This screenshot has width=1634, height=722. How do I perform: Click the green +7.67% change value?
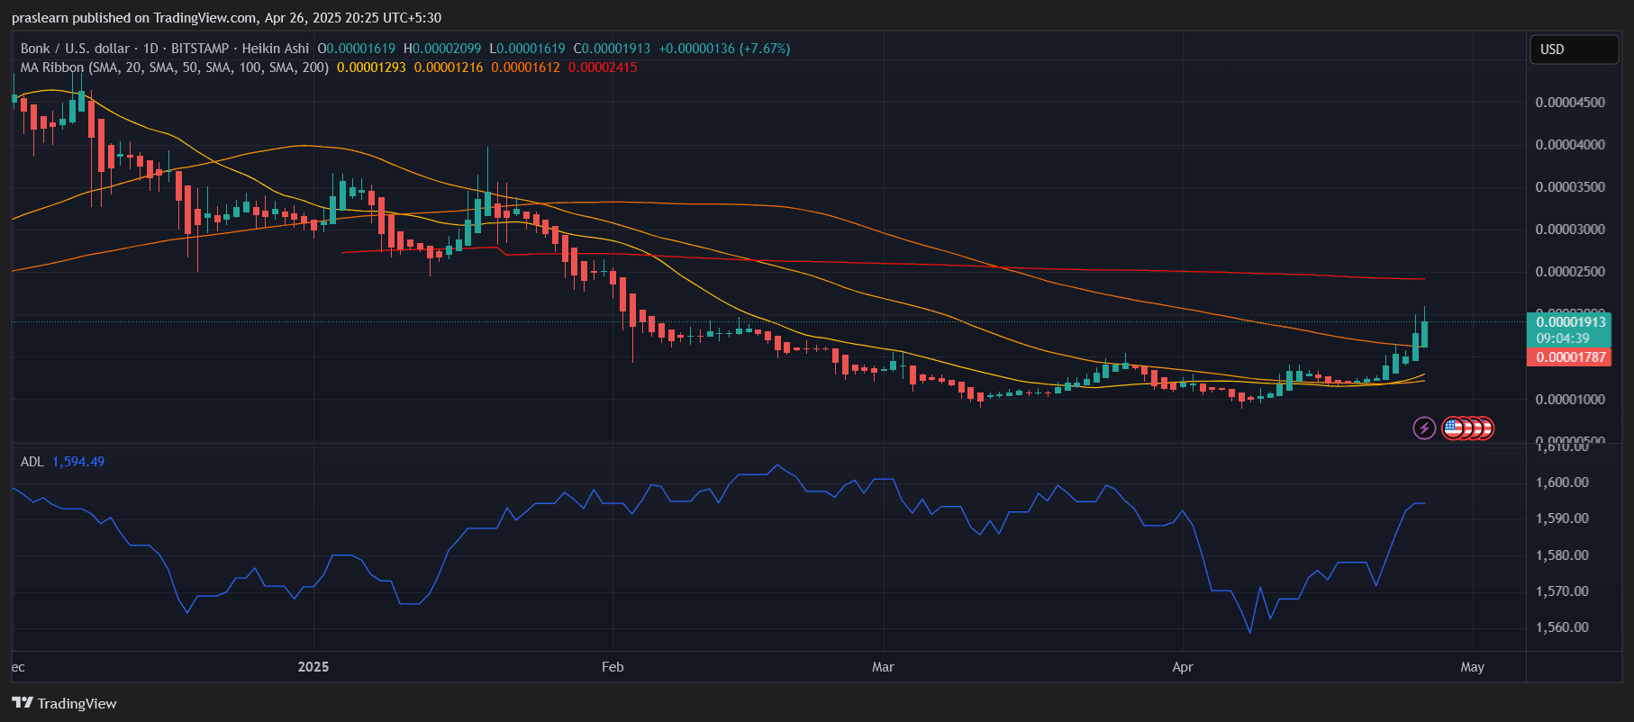point(764,49)
